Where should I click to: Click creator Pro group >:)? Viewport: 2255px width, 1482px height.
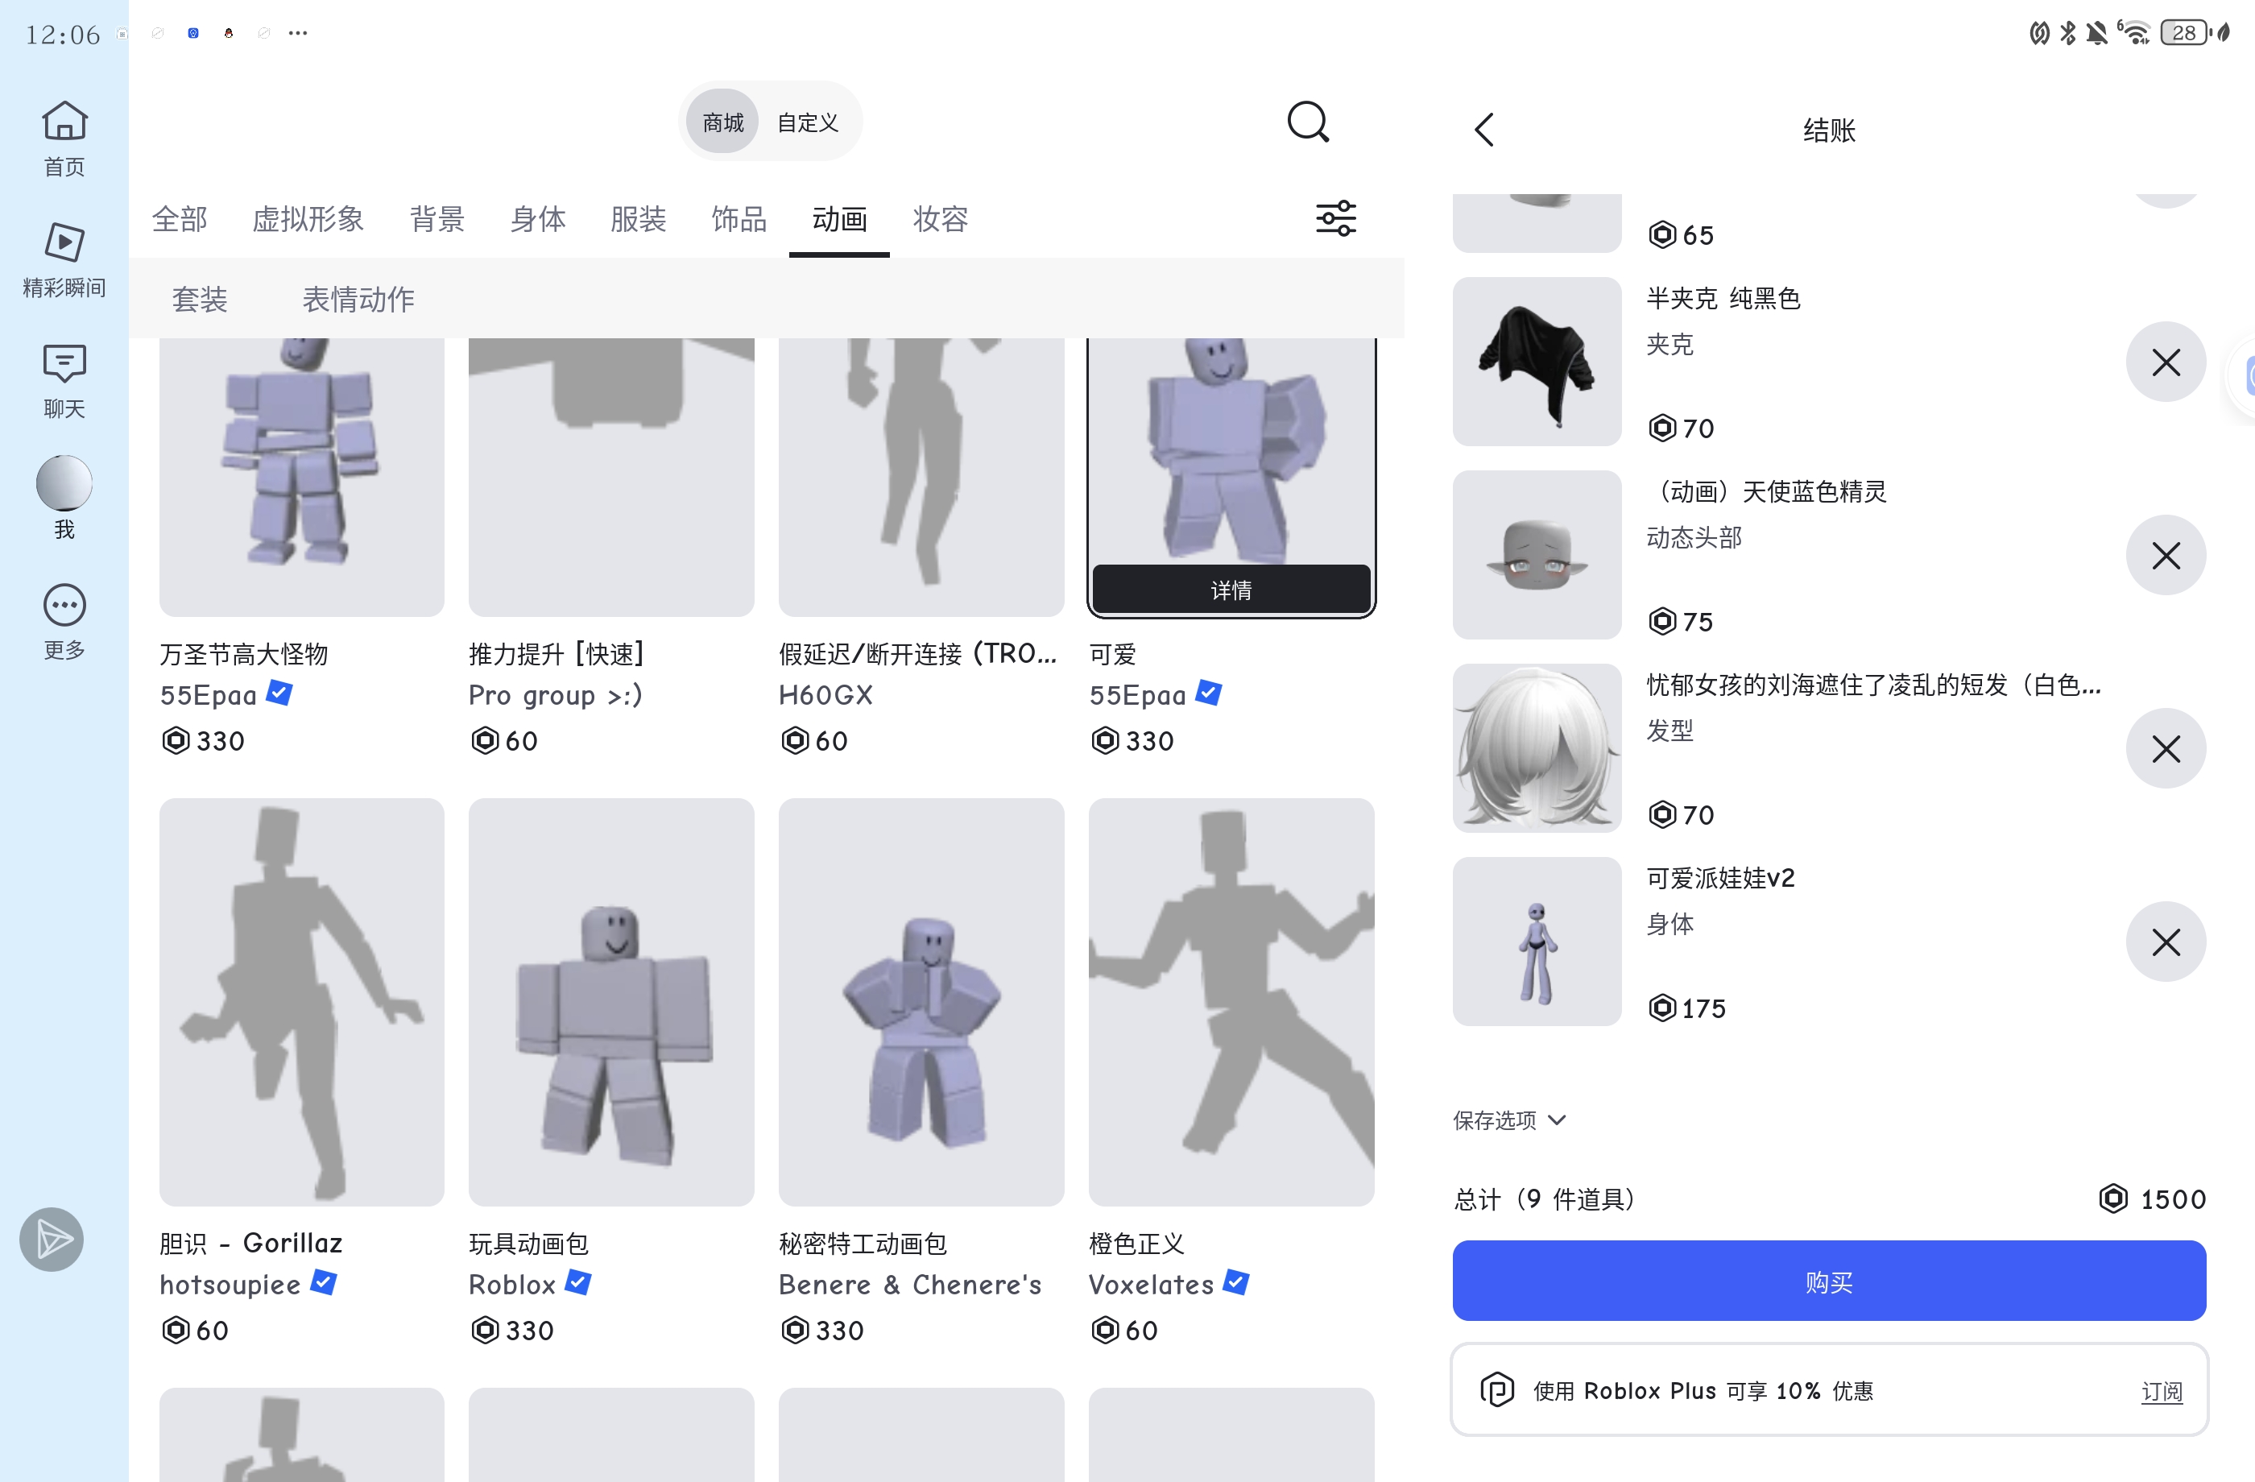pos(557,694)
